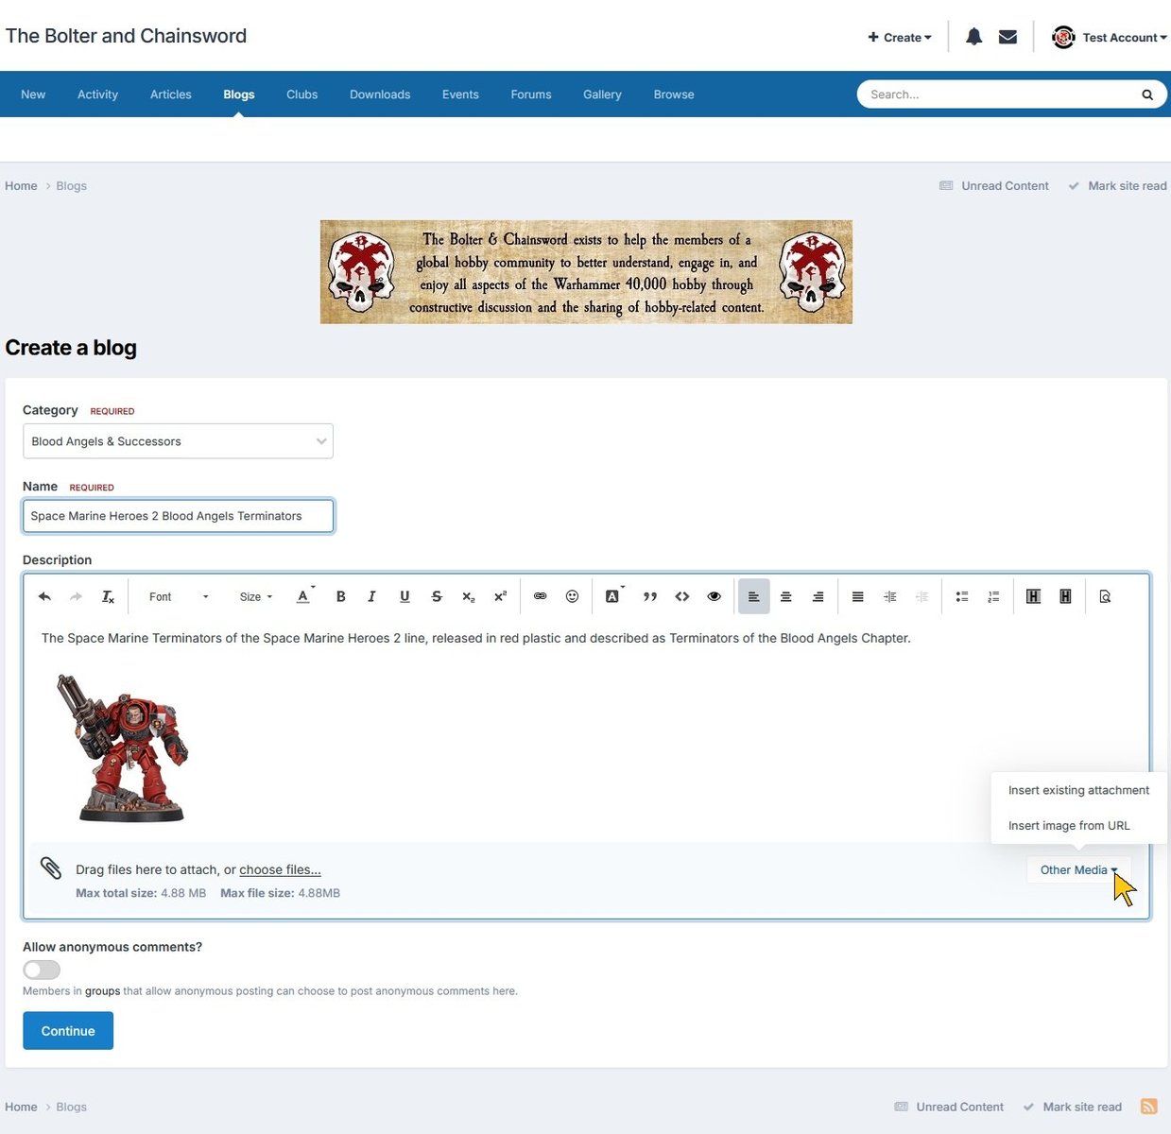Align text to the right
Image resolution: width=1171 pixels, height=1134 pixels.
pyautogui.click(x=818, y=596)
